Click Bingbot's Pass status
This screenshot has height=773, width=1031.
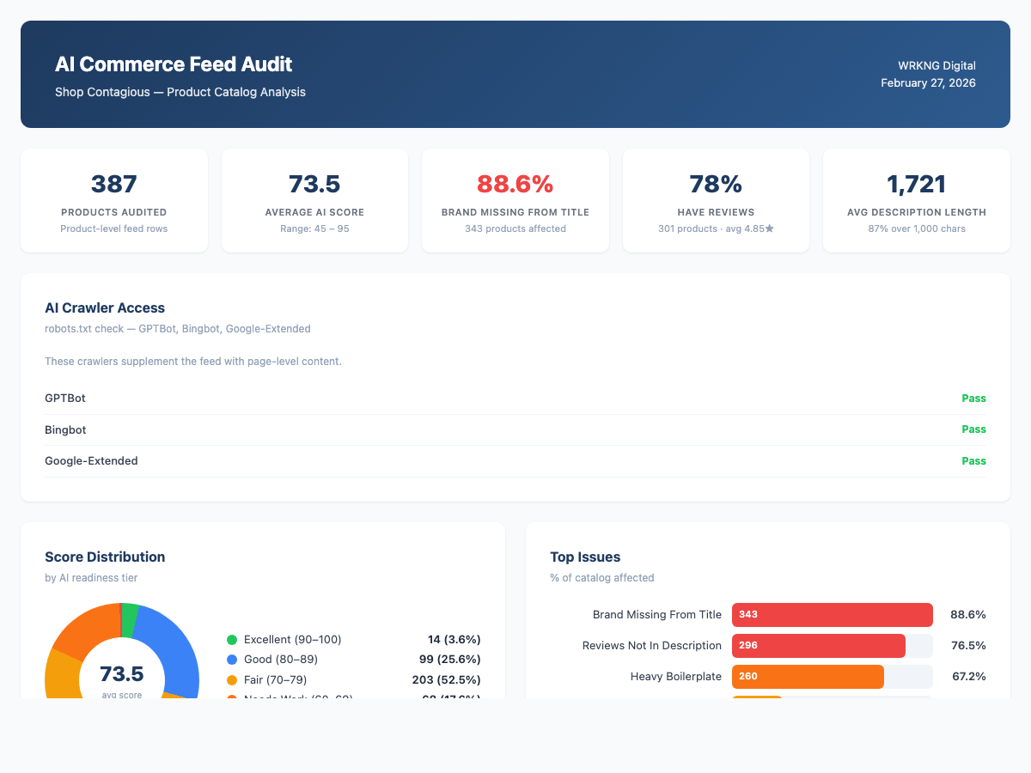click(973, 429)
